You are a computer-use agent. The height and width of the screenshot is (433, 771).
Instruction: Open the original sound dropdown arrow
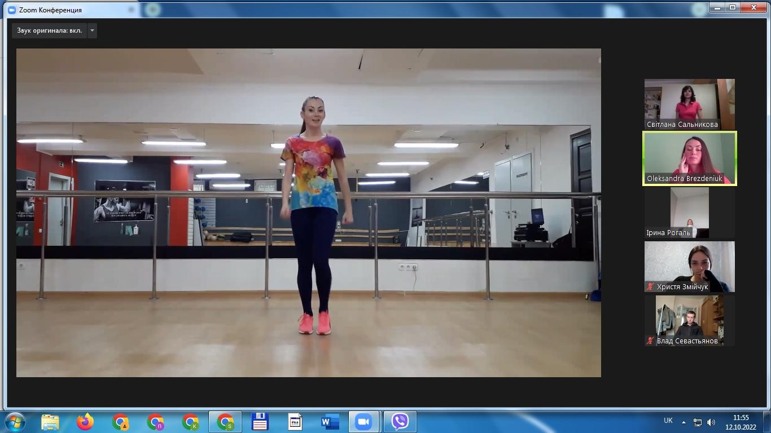[92, 30]
